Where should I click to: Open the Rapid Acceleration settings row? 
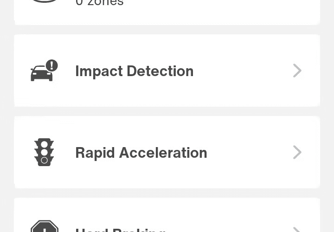point(167,152)
